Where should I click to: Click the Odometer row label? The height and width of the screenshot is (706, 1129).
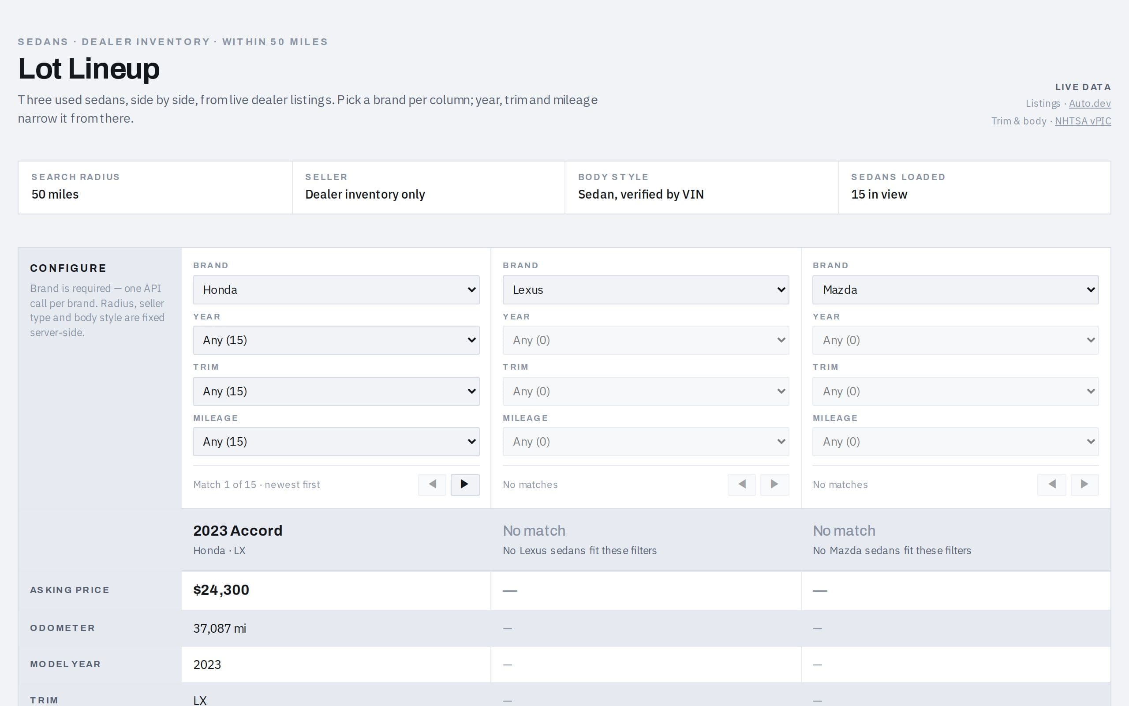(63, 628)
